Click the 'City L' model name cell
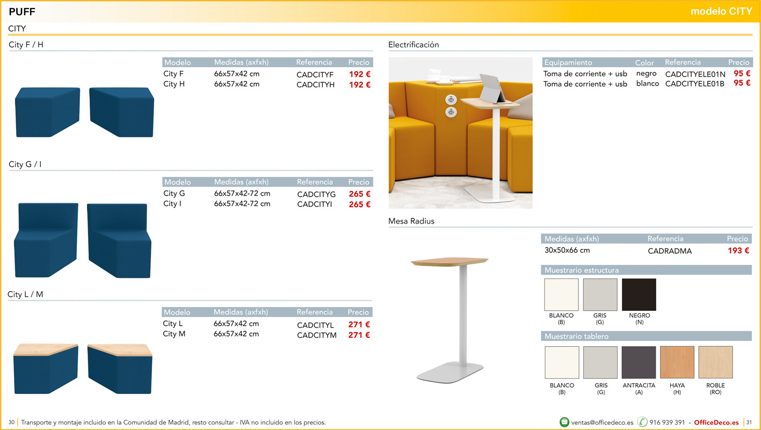This screenshot has height=430, width=761. [173, 324]
